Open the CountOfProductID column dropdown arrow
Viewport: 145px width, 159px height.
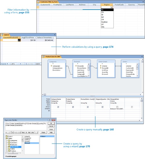tap(20, 37)
